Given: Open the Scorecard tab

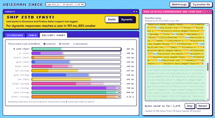Looking at the screenshot, I should [15, 35].
